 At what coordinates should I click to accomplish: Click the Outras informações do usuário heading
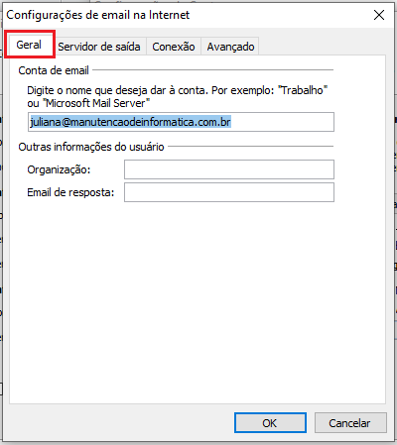coord(91,147)
